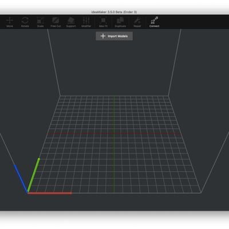
Task: Open the Connect printer option
Action: coord(154,22)
